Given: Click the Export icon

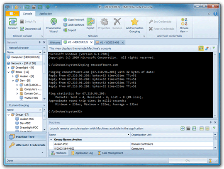Looking at the screenshot, I should click(90, 24).
